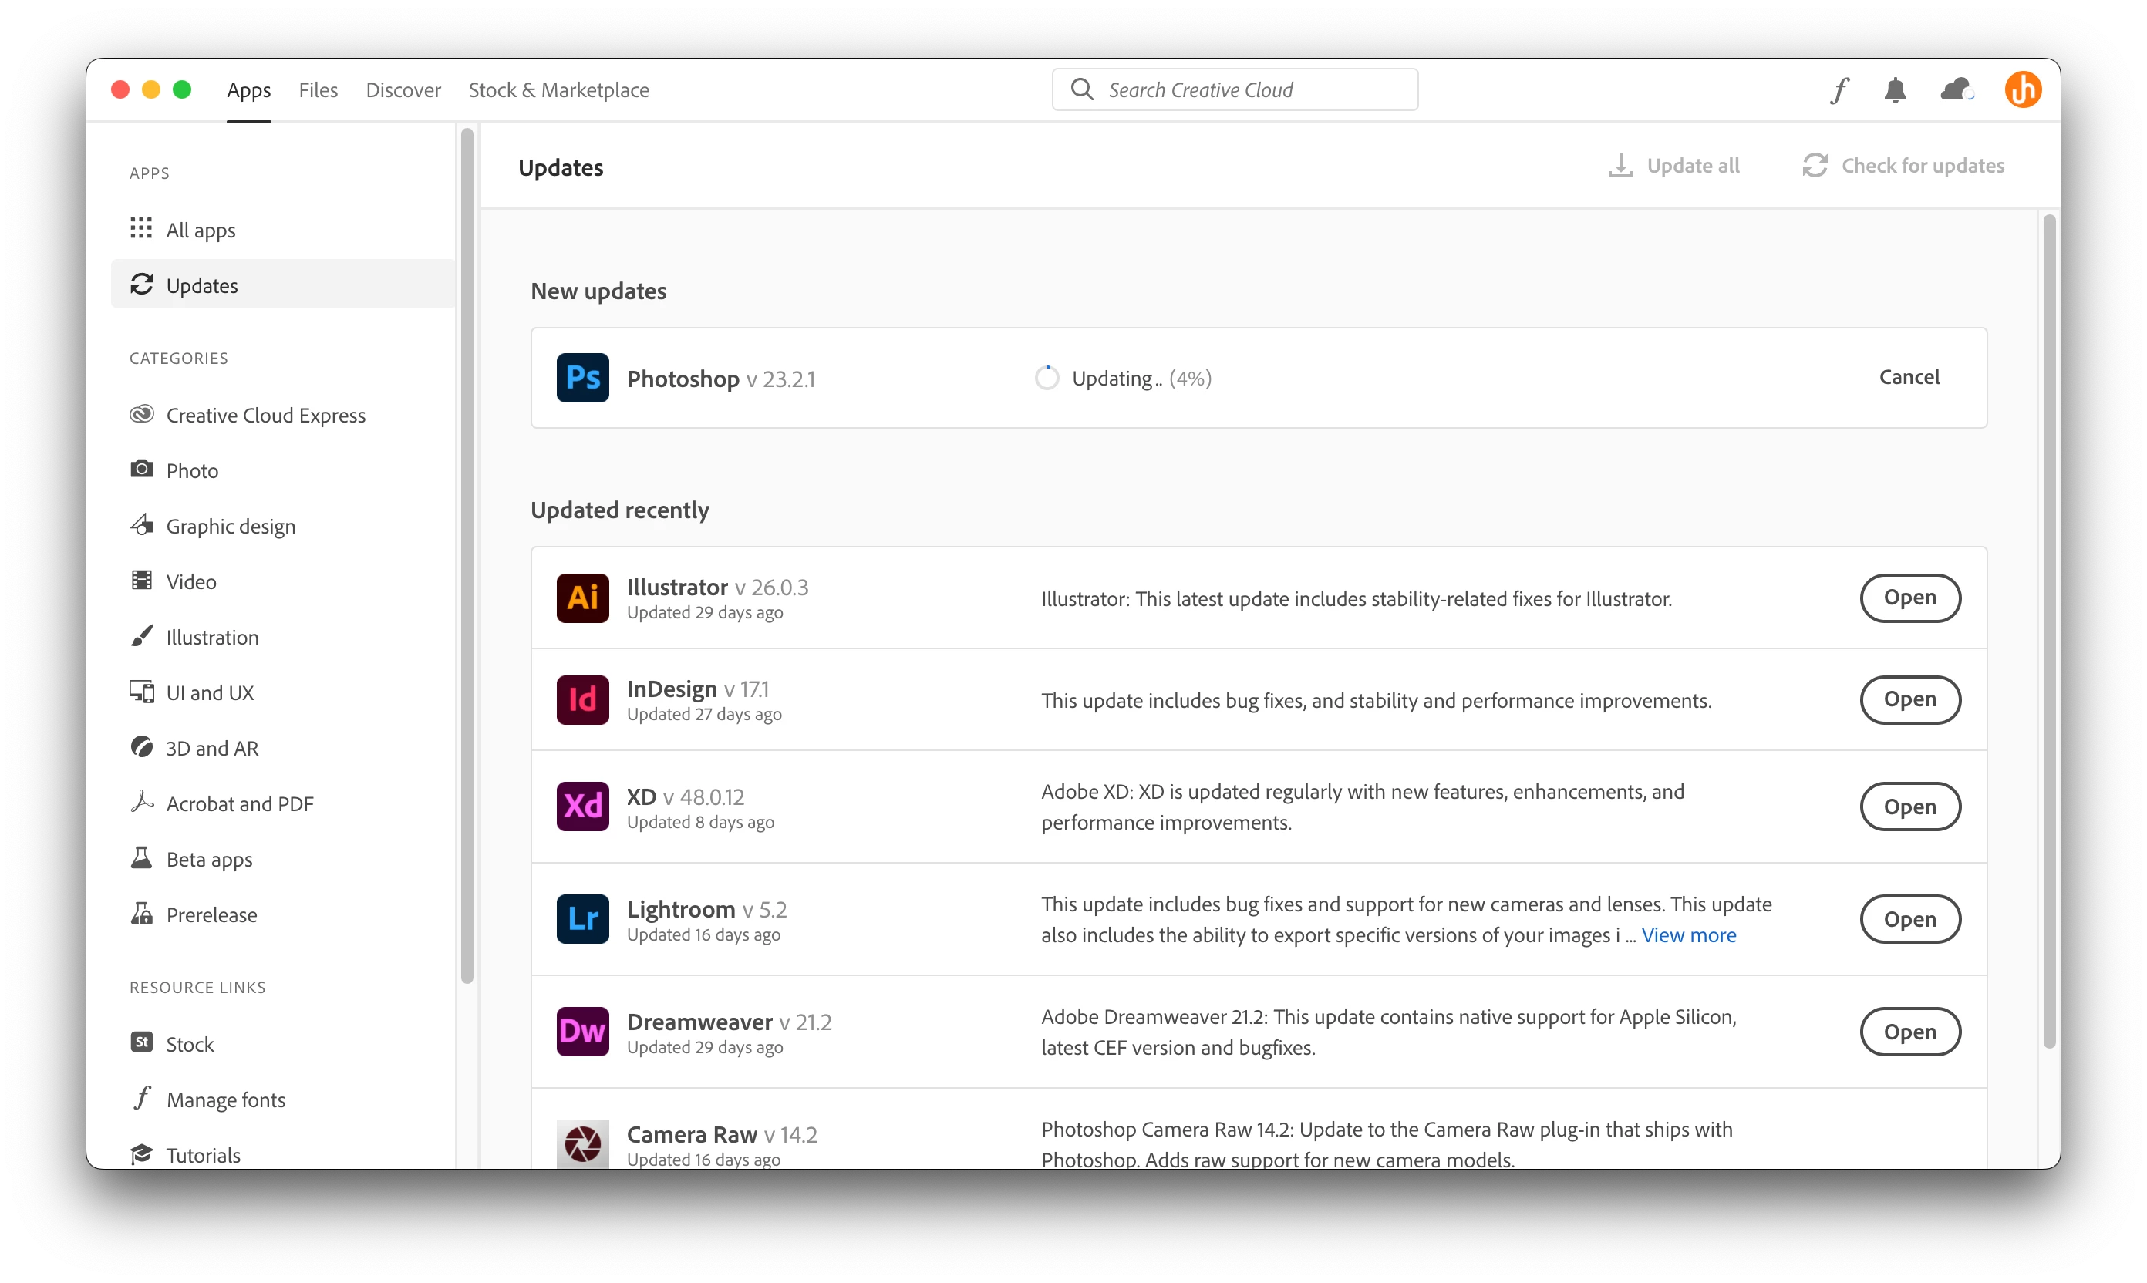Click the Camera Raw app icon

[x=582, y=1143]
